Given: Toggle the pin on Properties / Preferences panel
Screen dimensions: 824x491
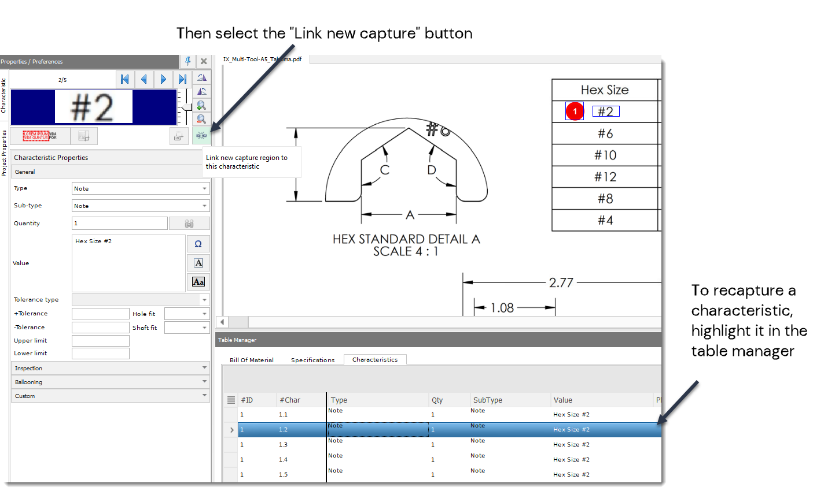Looking at the screenshot, I should pos(187,61).
